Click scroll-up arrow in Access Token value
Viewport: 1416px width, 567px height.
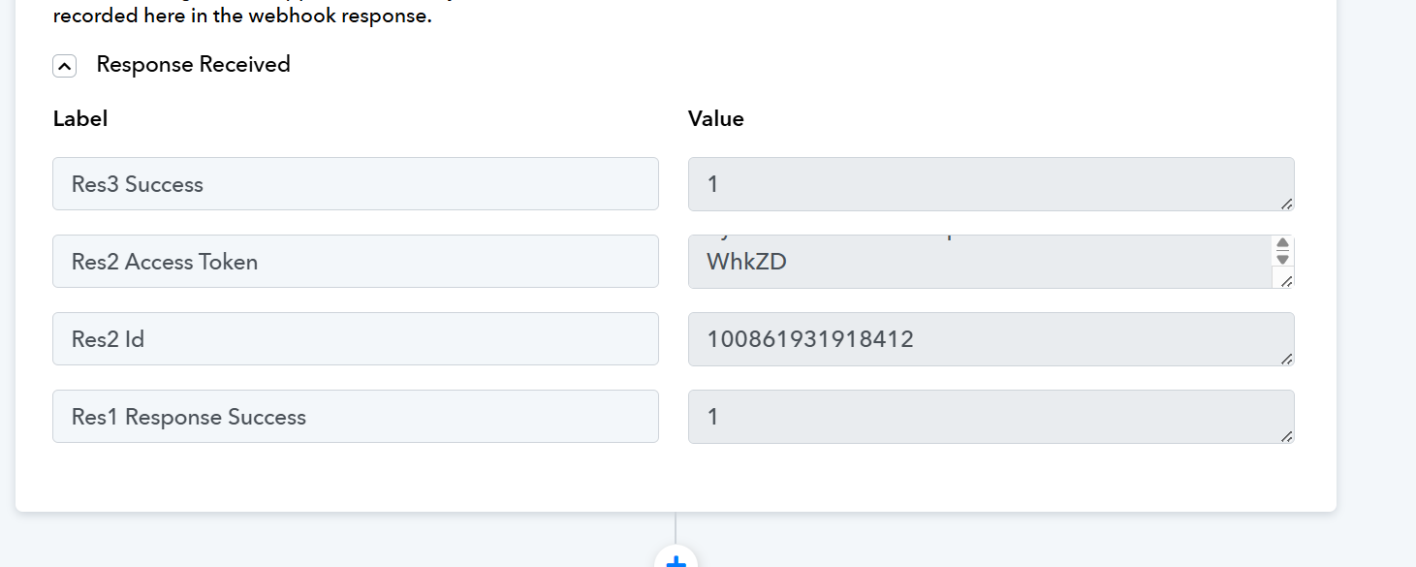coord(1282,244)
